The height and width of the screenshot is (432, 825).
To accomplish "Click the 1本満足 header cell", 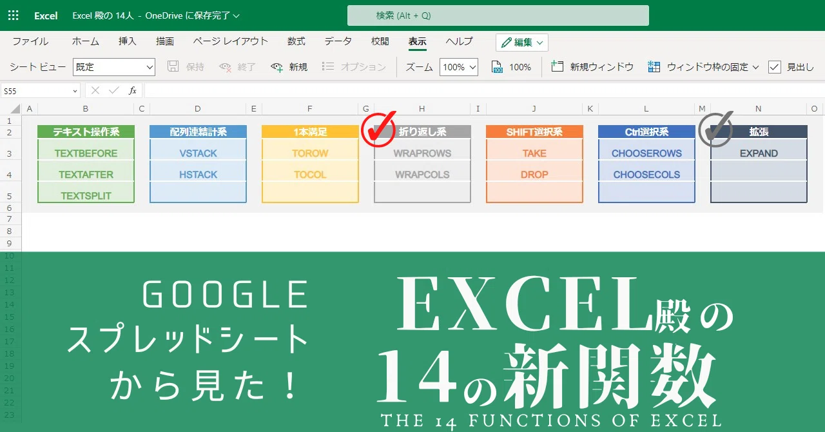I will point(310,132).
